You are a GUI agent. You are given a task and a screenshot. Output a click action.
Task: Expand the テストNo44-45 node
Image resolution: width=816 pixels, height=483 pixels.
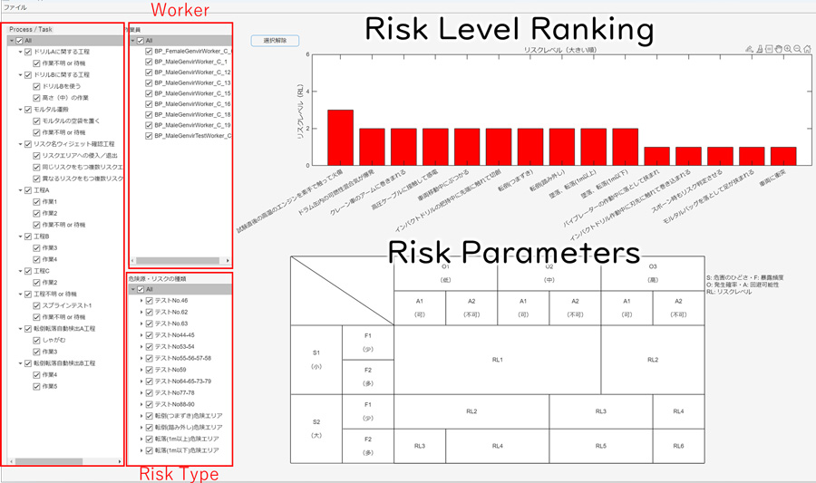coord(141,335)
